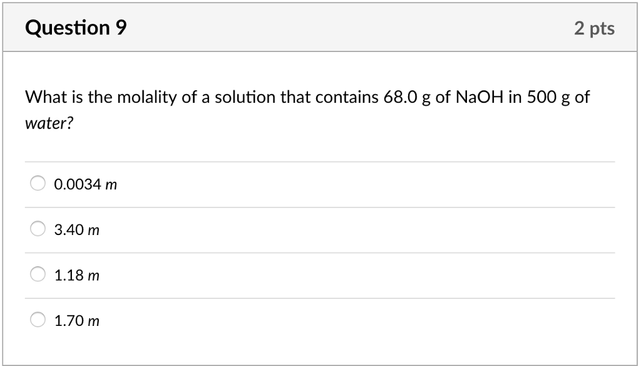Click the answer label 1.70 m
641x366 pixels.
pyautogui.click(x=76, y=320)
